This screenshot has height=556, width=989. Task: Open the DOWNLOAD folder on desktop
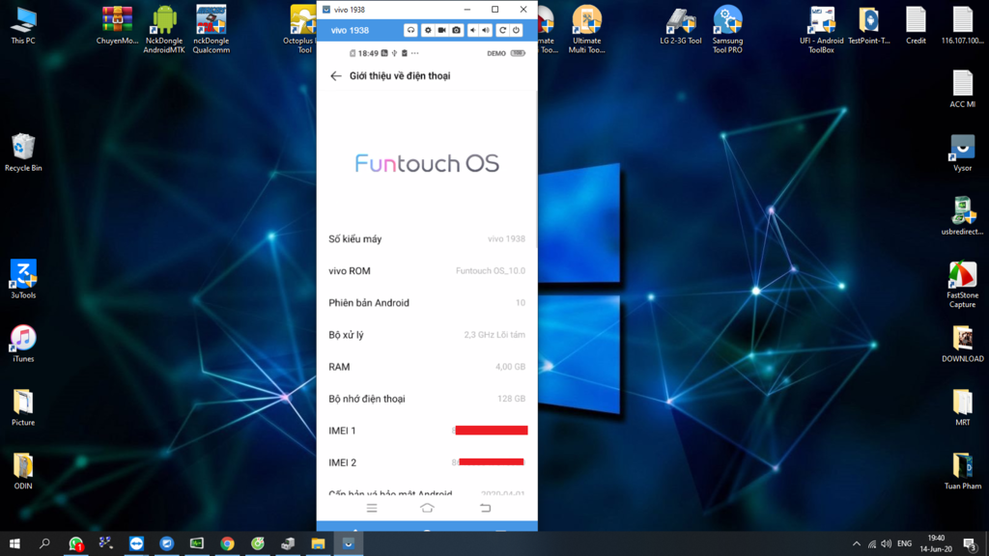[x=963, y=344]
